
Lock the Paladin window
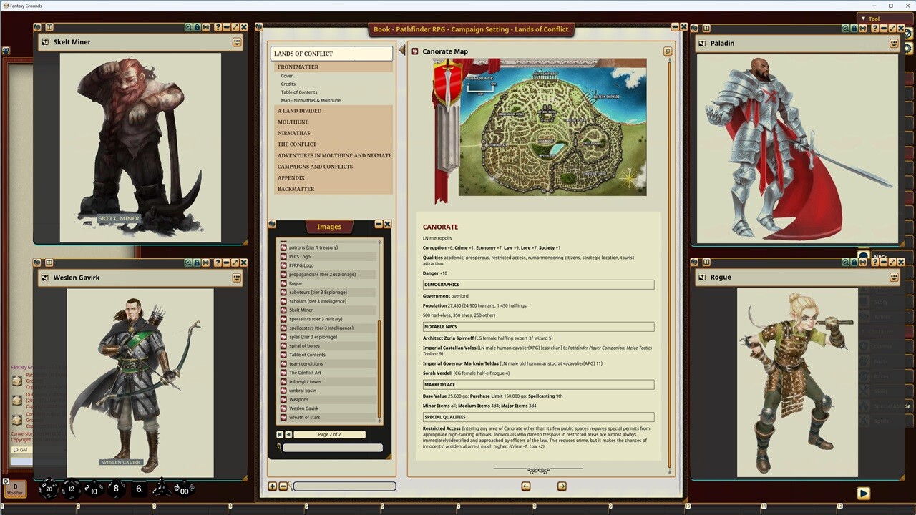(x=853, y=28)
